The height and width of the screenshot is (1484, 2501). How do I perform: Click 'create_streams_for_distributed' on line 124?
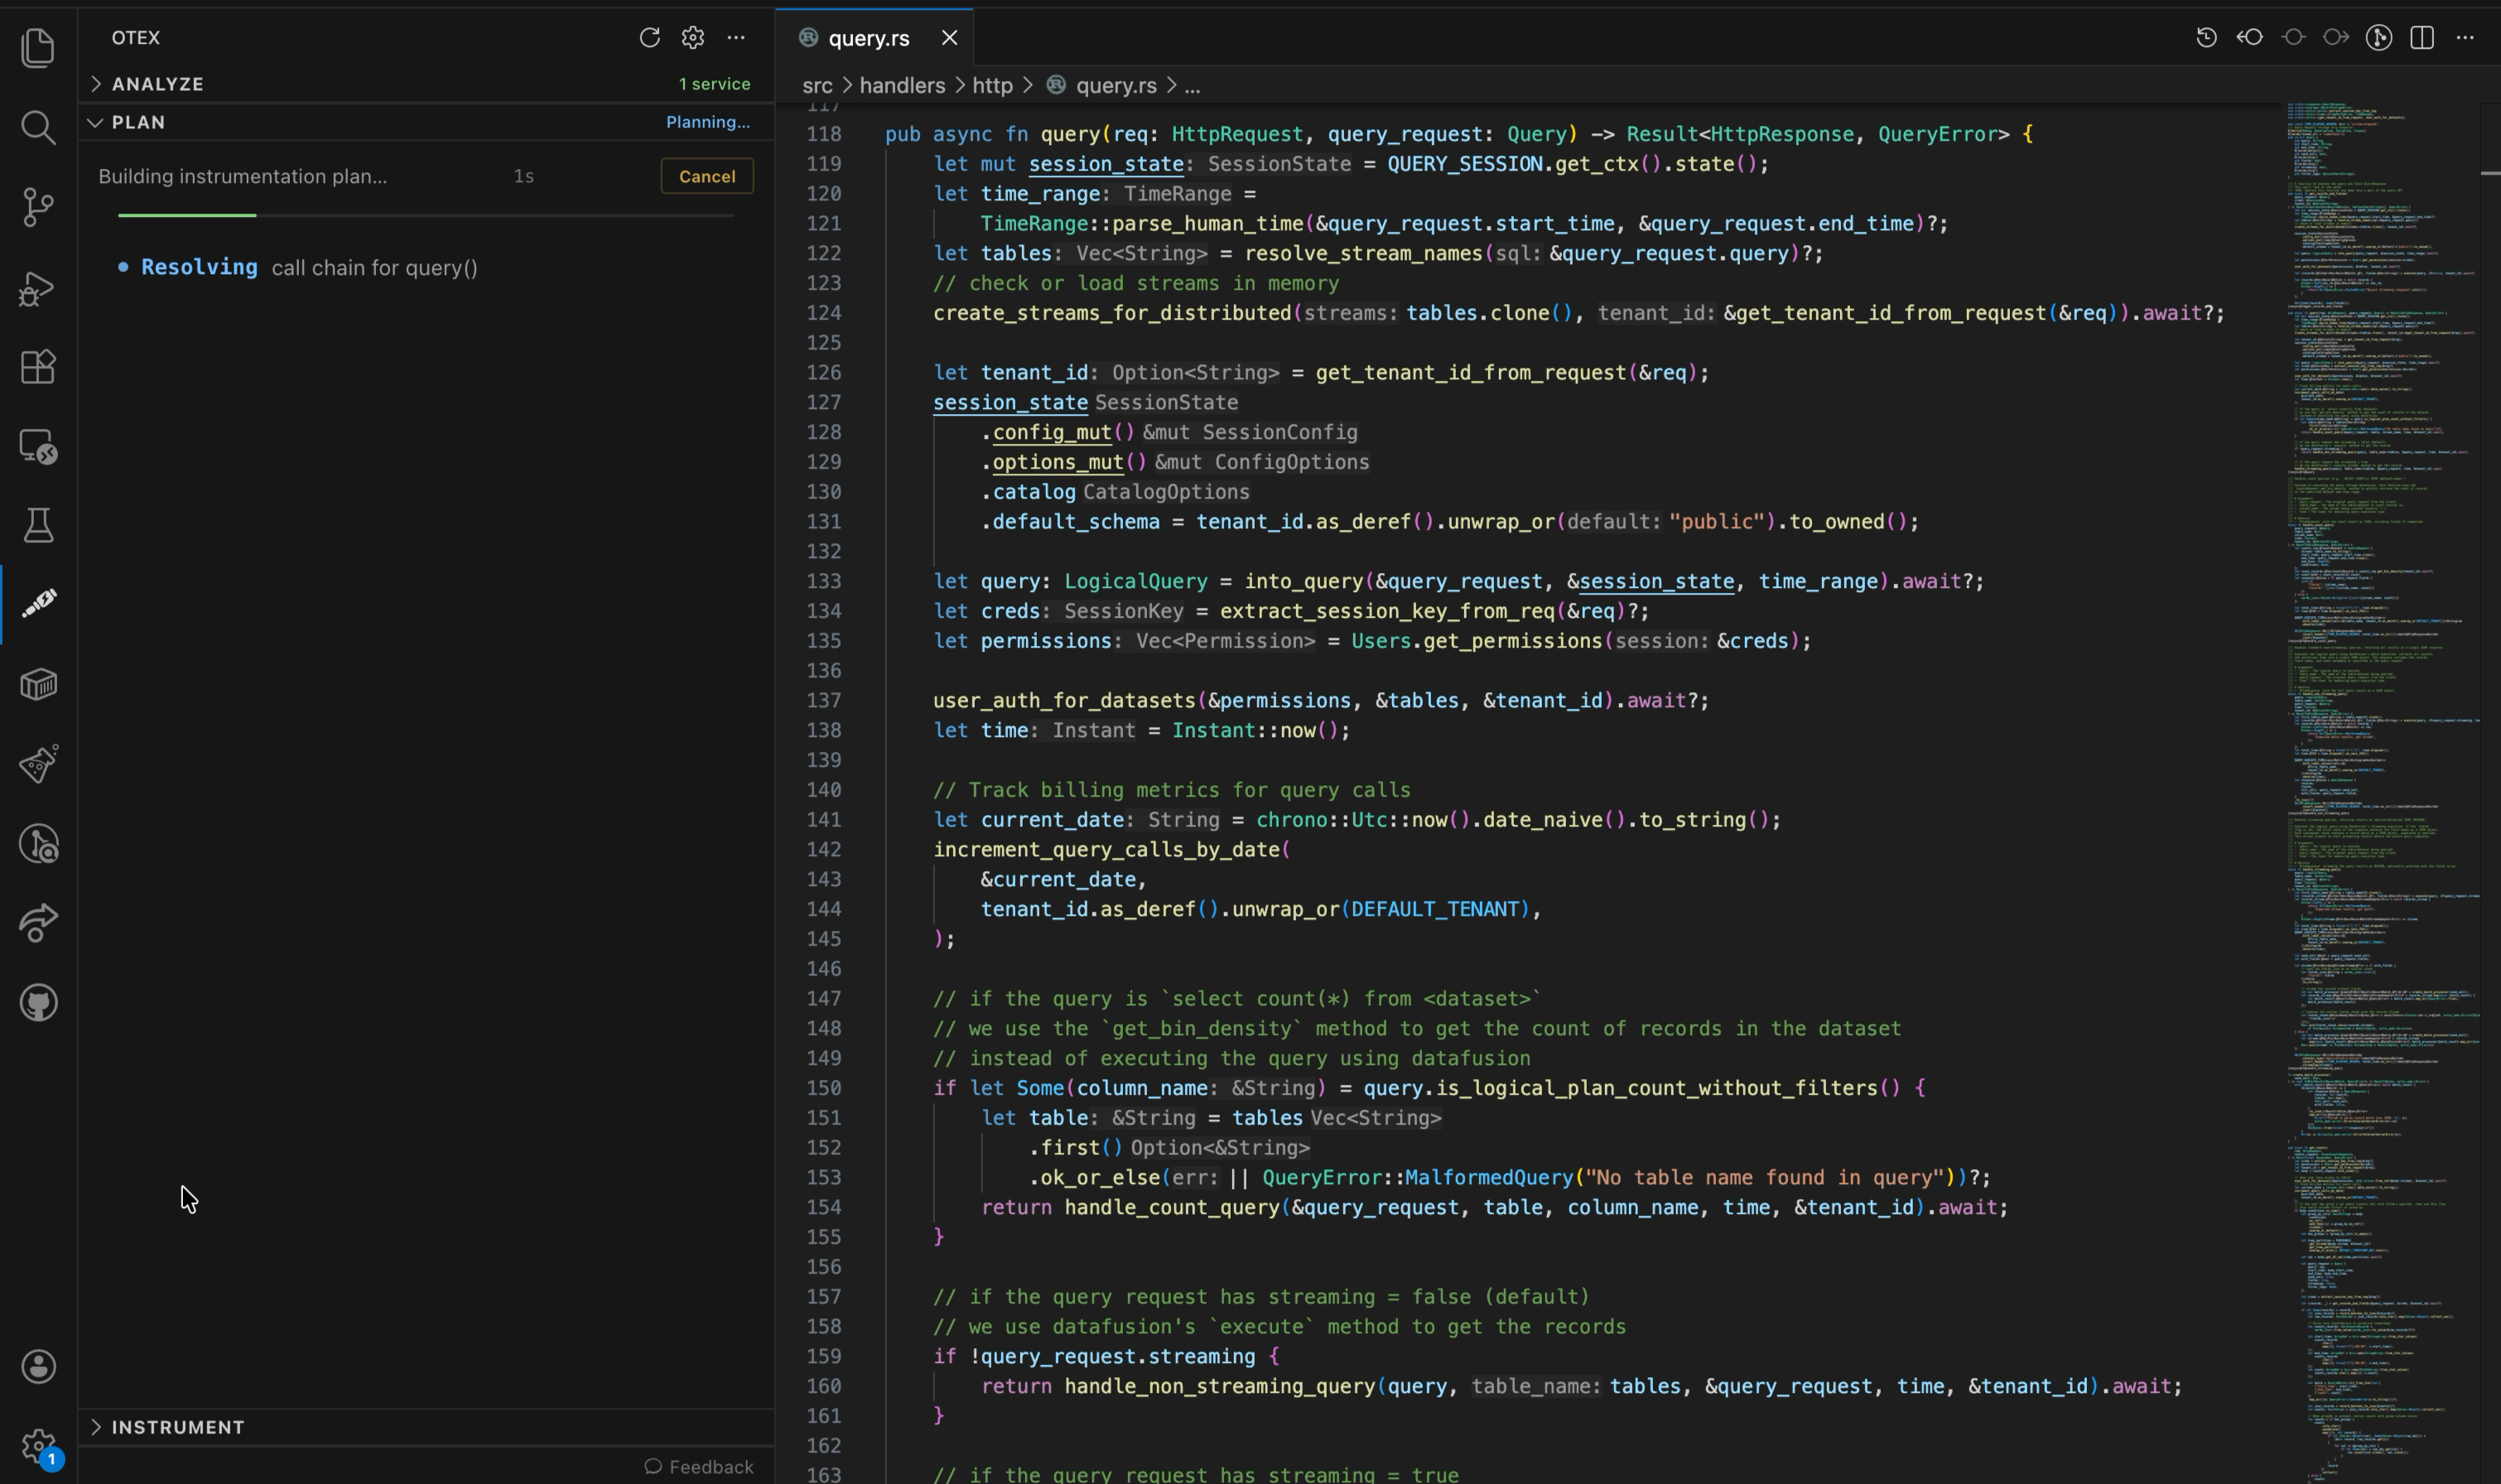1112,313
